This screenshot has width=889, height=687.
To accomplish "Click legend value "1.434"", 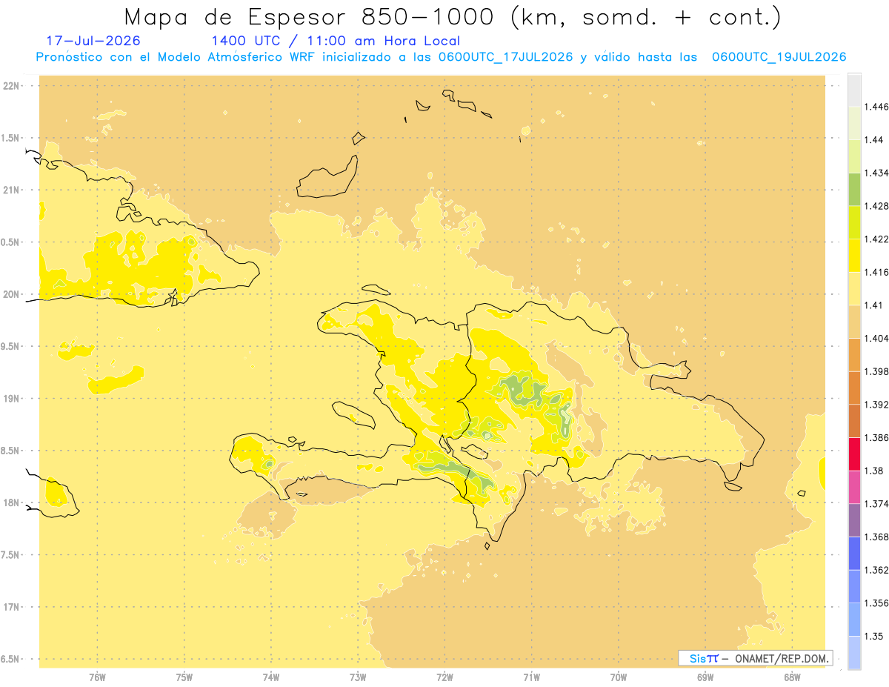I will 876,173.
